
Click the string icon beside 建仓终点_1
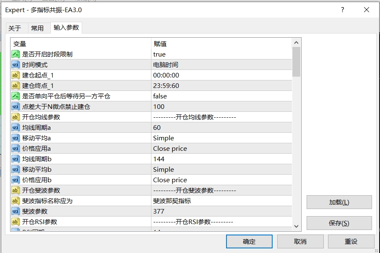tap(16, 86)
